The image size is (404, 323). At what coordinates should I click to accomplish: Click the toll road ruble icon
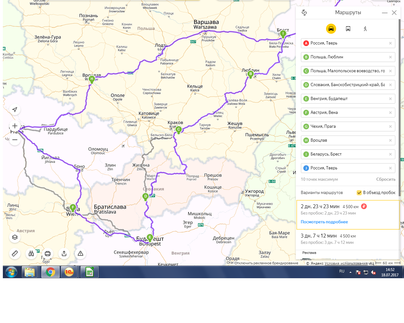pyautogui.click(x=364, y=207)
